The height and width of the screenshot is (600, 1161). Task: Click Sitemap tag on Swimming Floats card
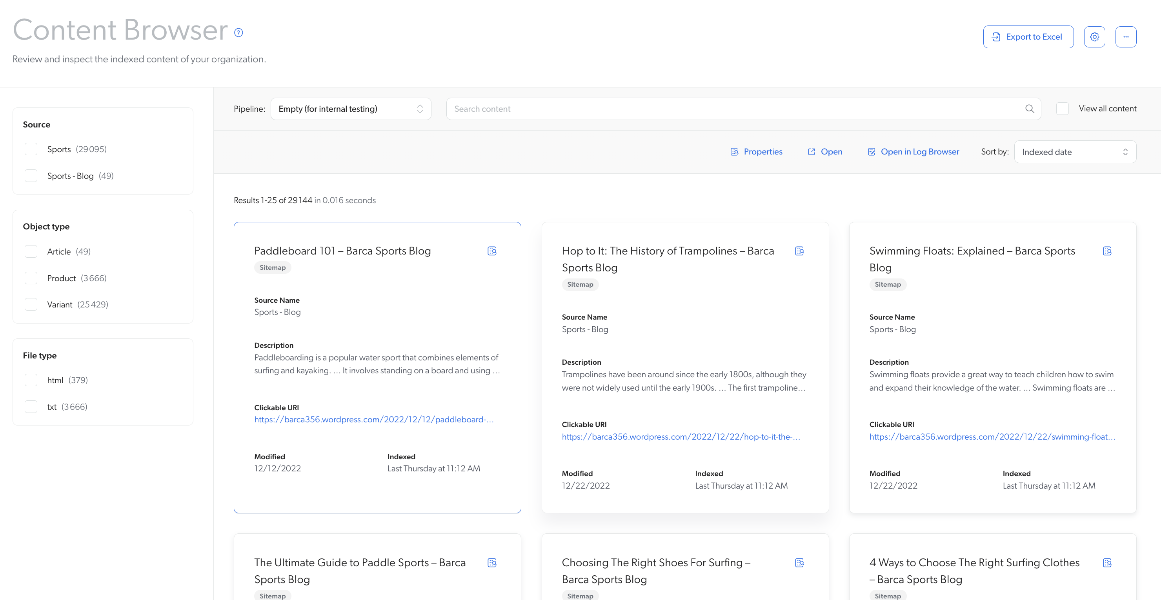click(888, 284)
